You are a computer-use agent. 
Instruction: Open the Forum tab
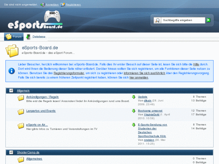click(x=14, y=37)
